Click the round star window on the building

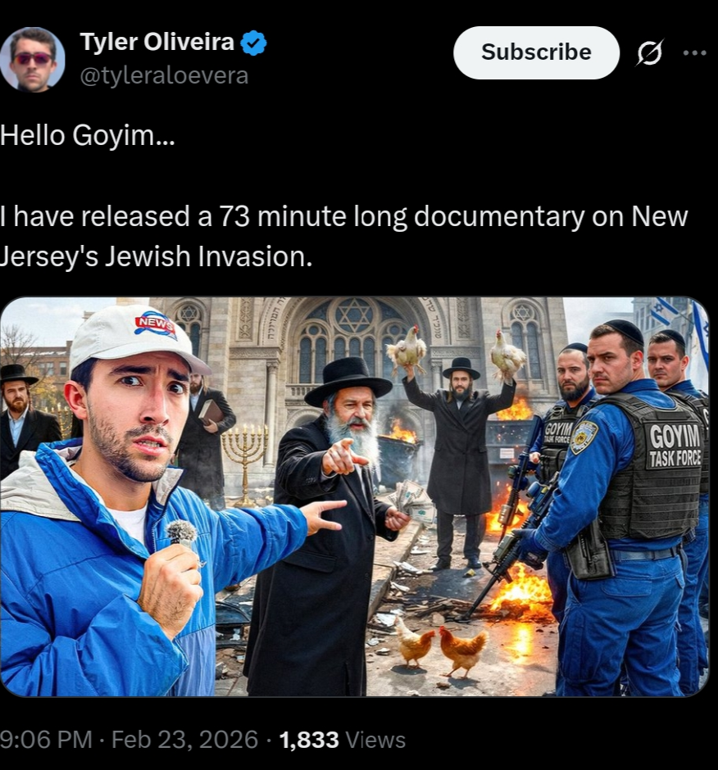click(353, 315)
